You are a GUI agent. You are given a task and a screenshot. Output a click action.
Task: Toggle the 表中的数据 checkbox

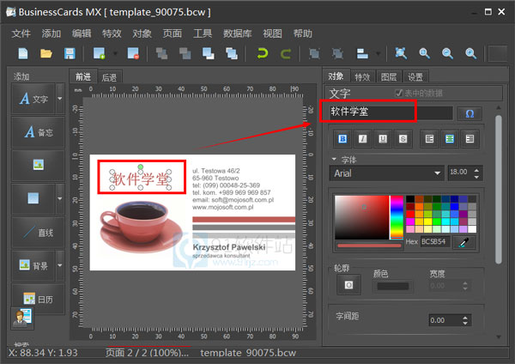399,93
